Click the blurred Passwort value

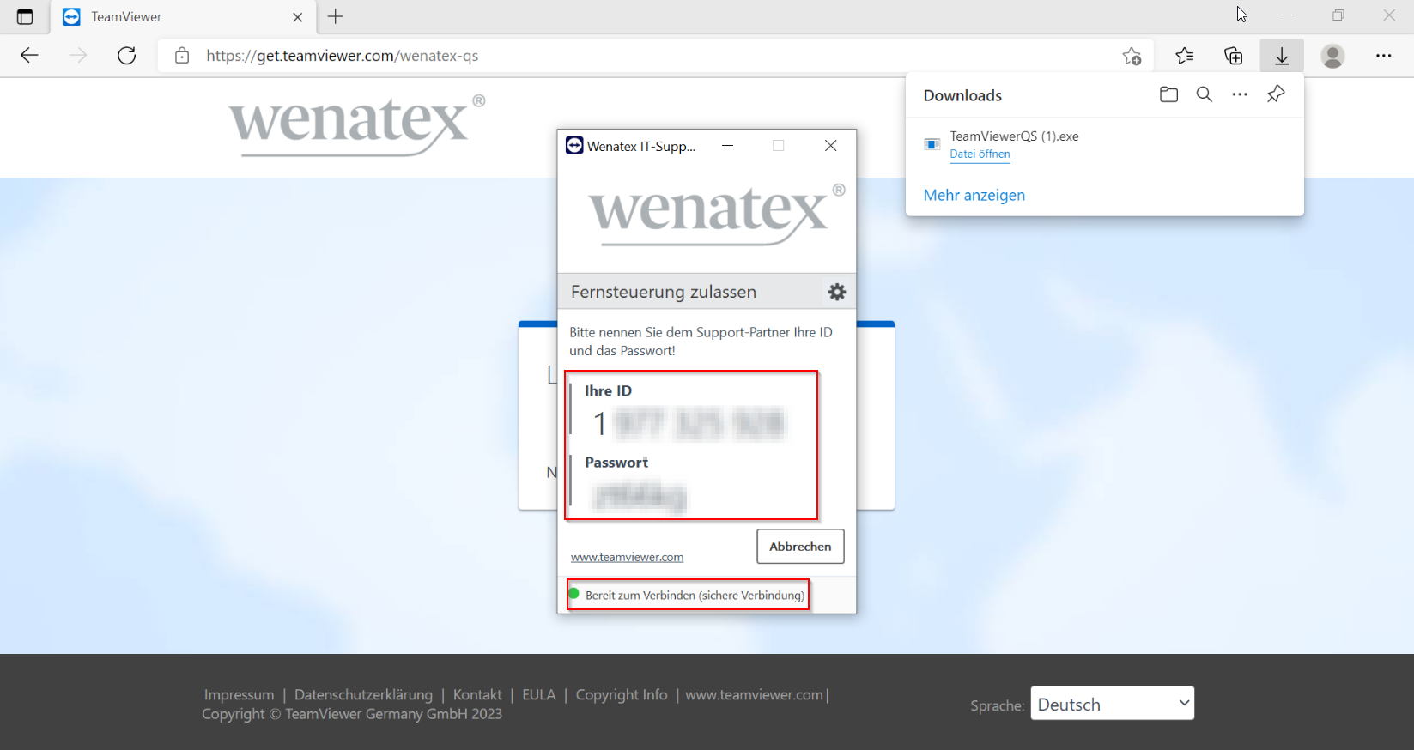click(640, 497)
